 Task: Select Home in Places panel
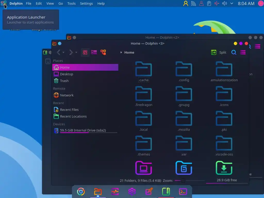(x=85, y=67)
